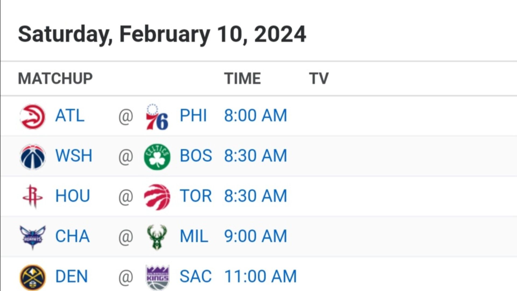The image size is (517, 291).
Task: Open the Philadelphia 76ers logo
Action: (x=157, y=116)
